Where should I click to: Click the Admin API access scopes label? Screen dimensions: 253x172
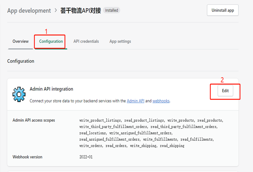tap(34, 120)
